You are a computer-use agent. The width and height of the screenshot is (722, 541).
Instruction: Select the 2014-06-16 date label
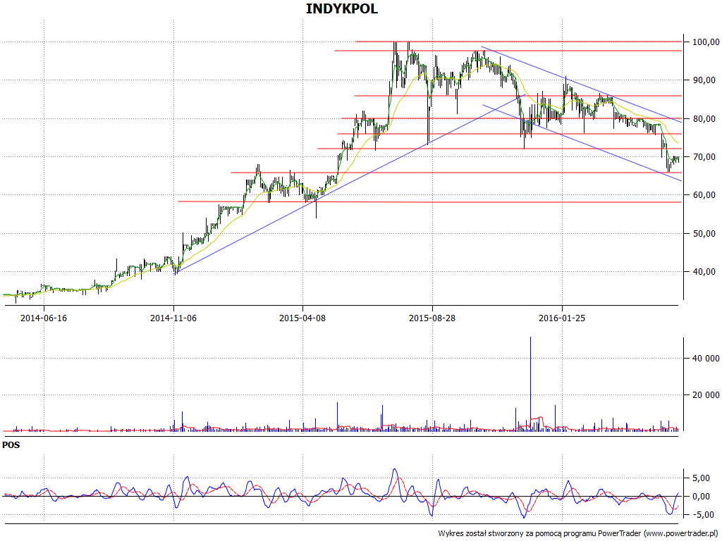point(44,318)
